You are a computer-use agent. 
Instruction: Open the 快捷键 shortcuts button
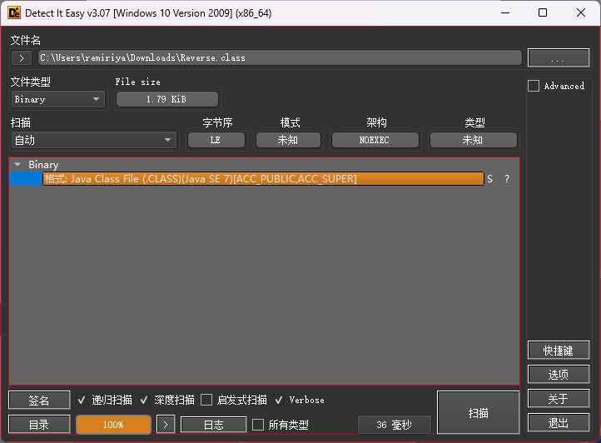click(x=558, y=351)
